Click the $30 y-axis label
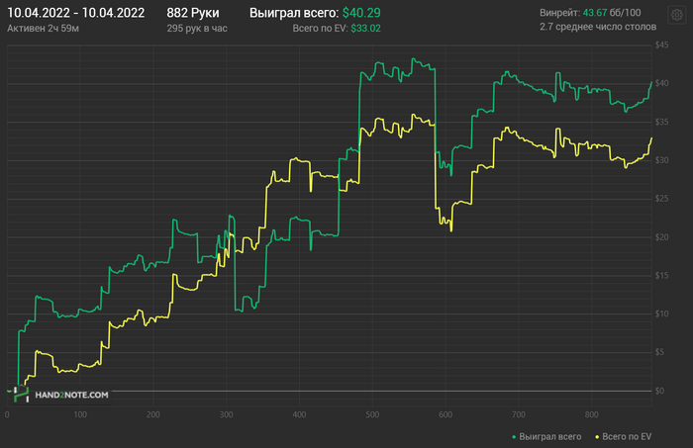The image size is (693, 448). (661, 160)
